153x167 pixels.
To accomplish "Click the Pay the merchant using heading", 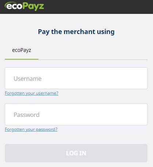I will [x=76, y=32].
